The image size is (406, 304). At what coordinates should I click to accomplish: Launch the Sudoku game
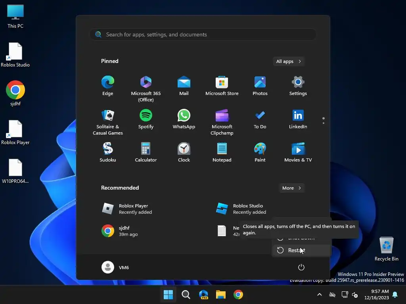[x=108, y=152]
